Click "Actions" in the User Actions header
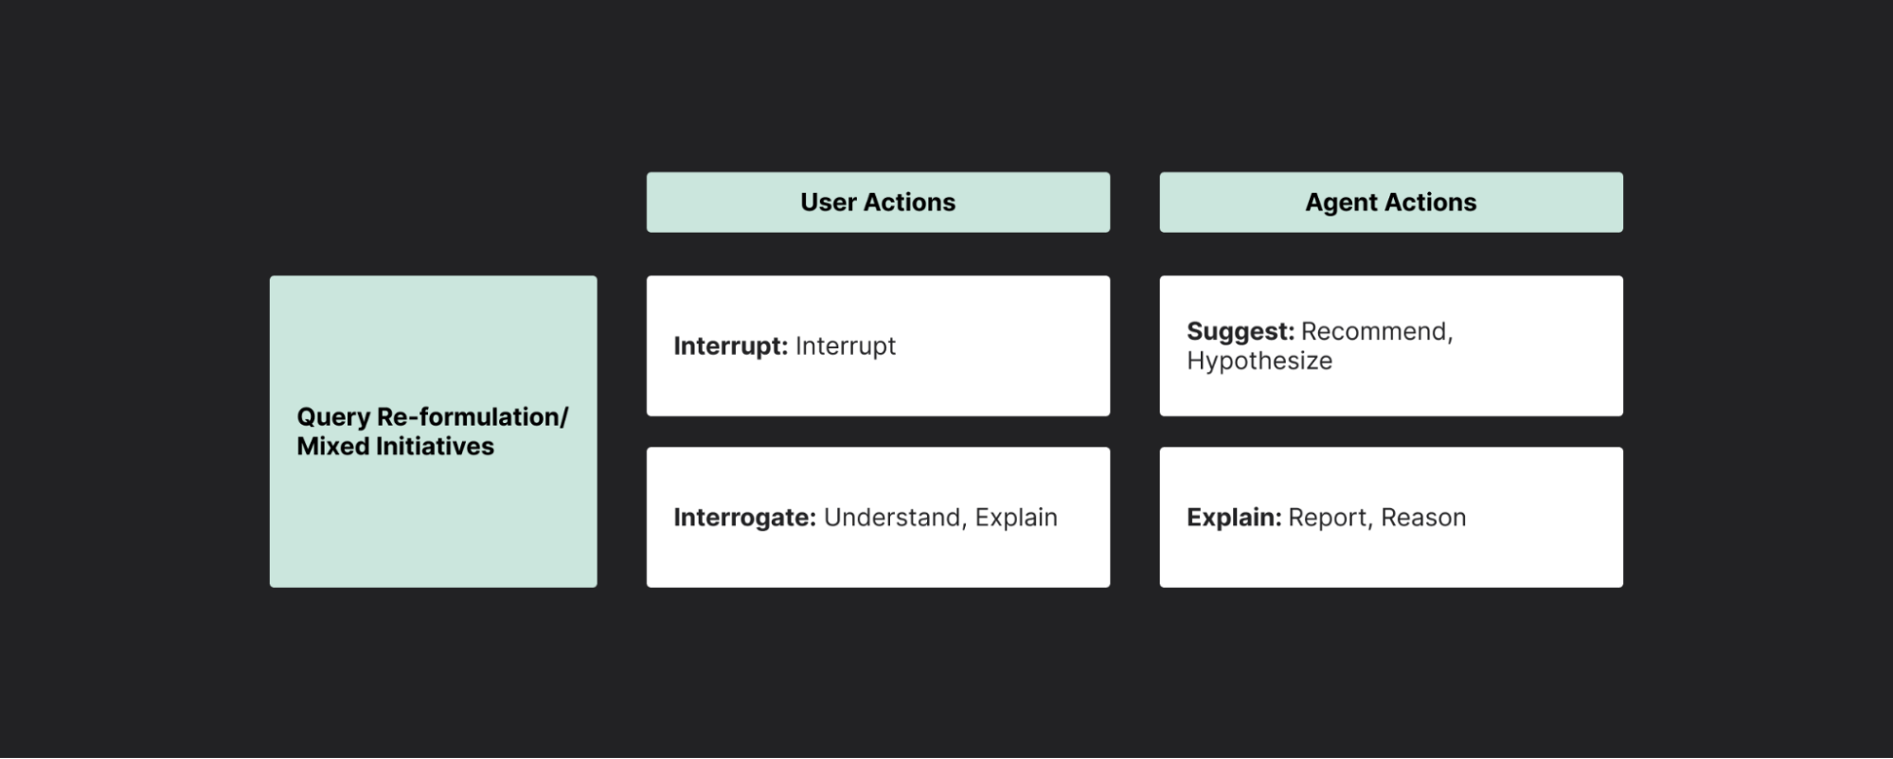1893x759 pixels. click(909, 203)
